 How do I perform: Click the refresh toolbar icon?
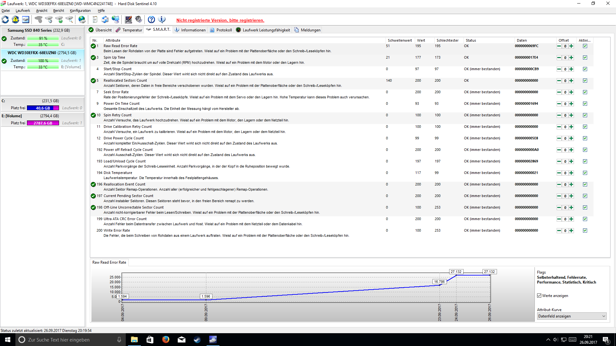coord(5,20)
